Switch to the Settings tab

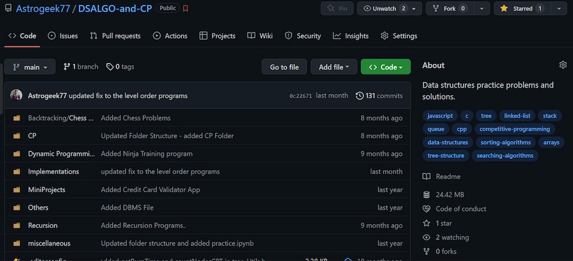coord(398,36)
